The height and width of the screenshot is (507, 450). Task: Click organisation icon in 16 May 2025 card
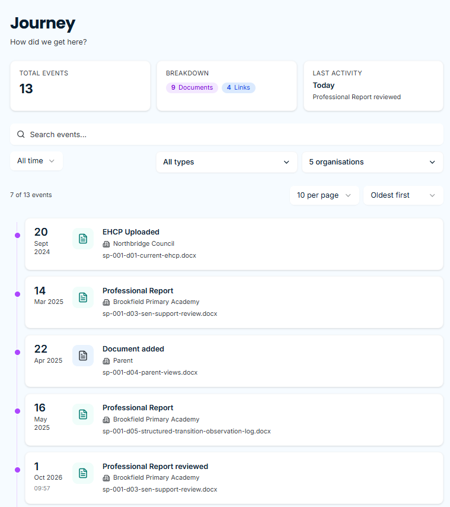pos(106,420)
